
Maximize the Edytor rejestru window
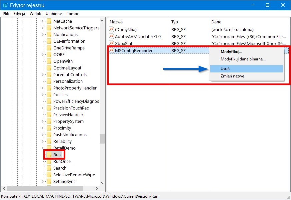coord(268,5)
